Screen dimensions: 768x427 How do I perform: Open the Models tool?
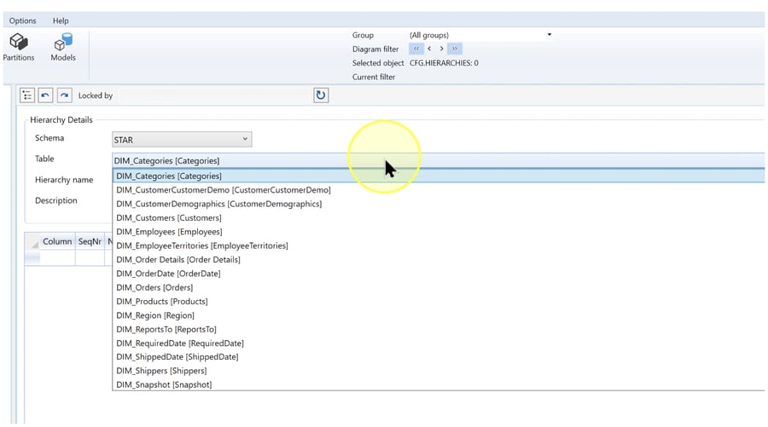[x=63, y=47]
